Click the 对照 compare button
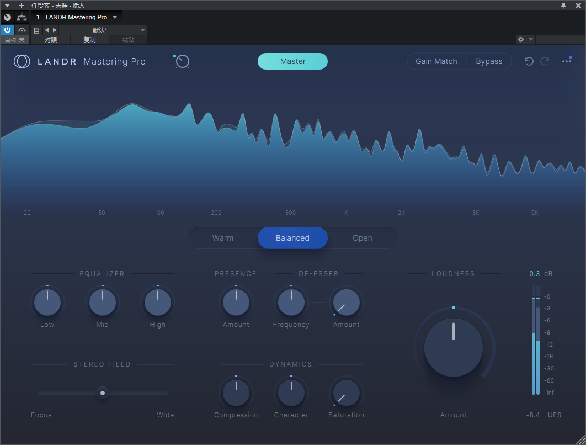The width and height of the screenshot is (586, 445). [51, 40]
